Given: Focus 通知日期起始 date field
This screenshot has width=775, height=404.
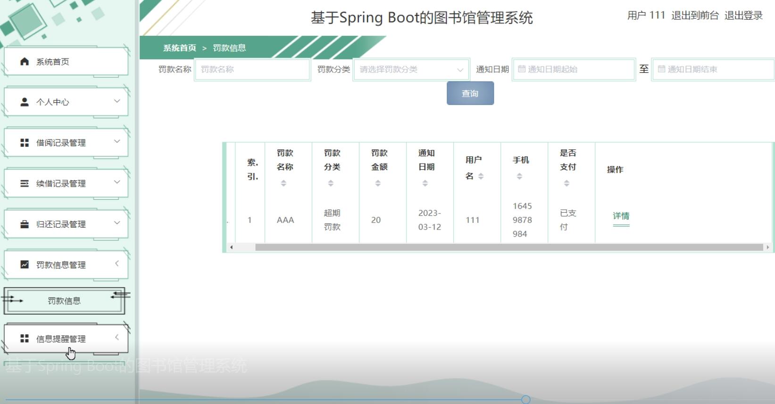Looking at the screenshot, I should tap(574, 69).
